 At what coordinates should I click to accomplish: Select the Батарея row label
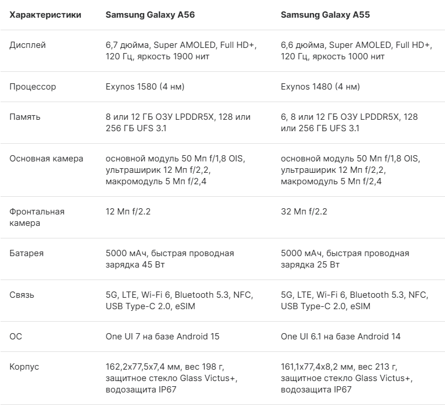tap(26, 253)
